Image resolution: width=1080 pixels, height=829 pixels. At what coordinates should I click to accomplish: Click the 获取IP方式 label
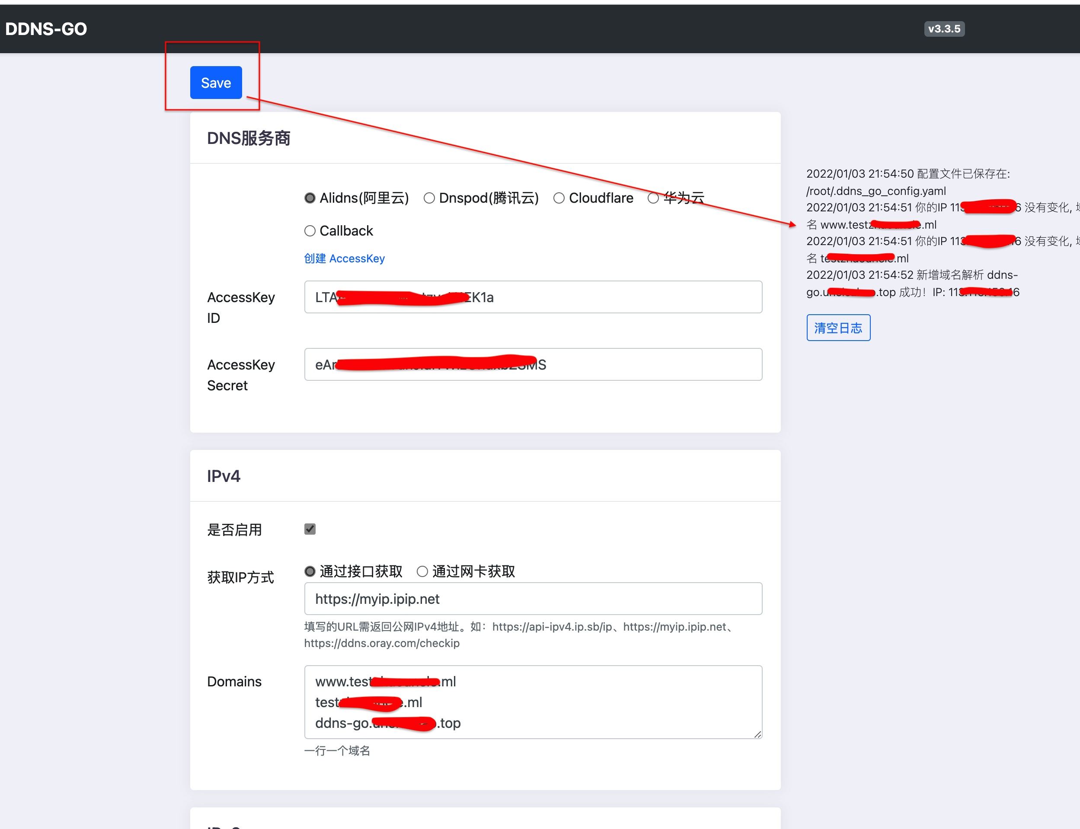tap(240, 577)
